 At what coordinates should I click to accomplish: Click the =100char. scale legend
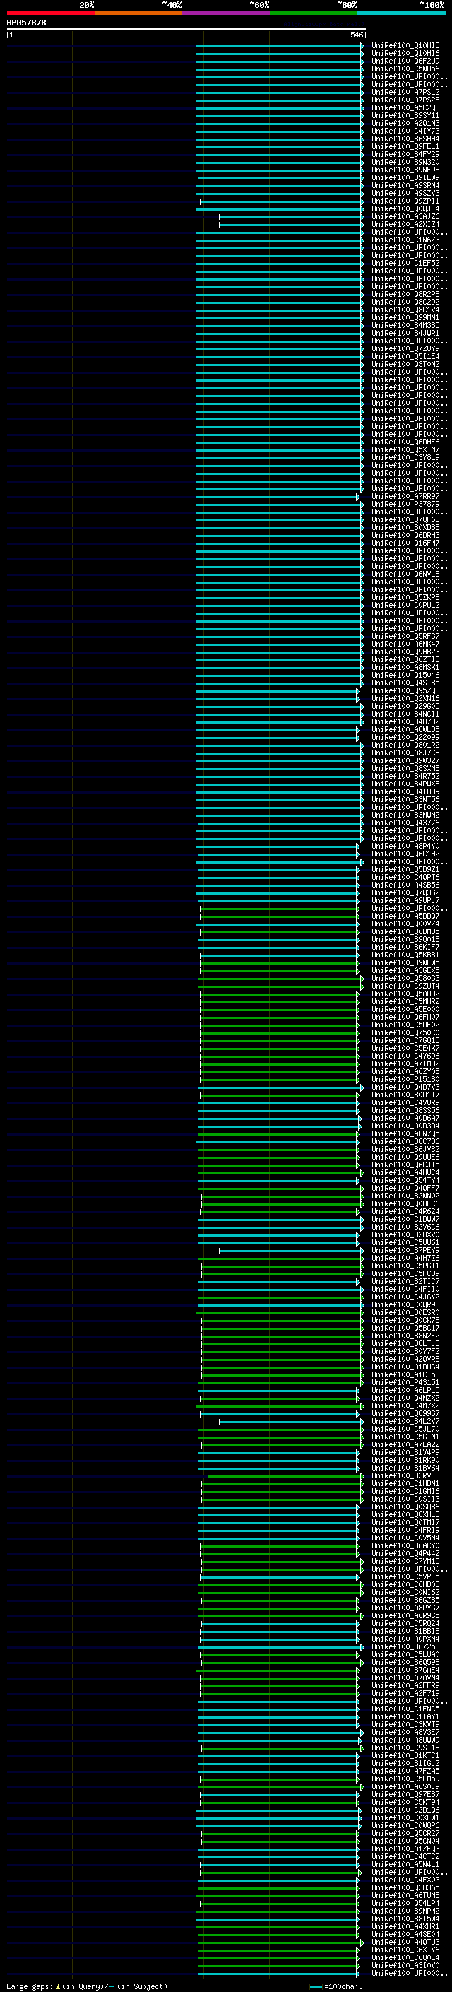[336, 1986]
